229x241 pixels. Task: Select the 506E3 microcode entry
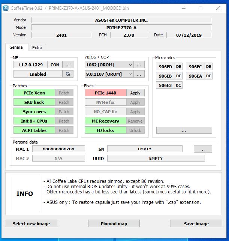(x=165, y=85)
